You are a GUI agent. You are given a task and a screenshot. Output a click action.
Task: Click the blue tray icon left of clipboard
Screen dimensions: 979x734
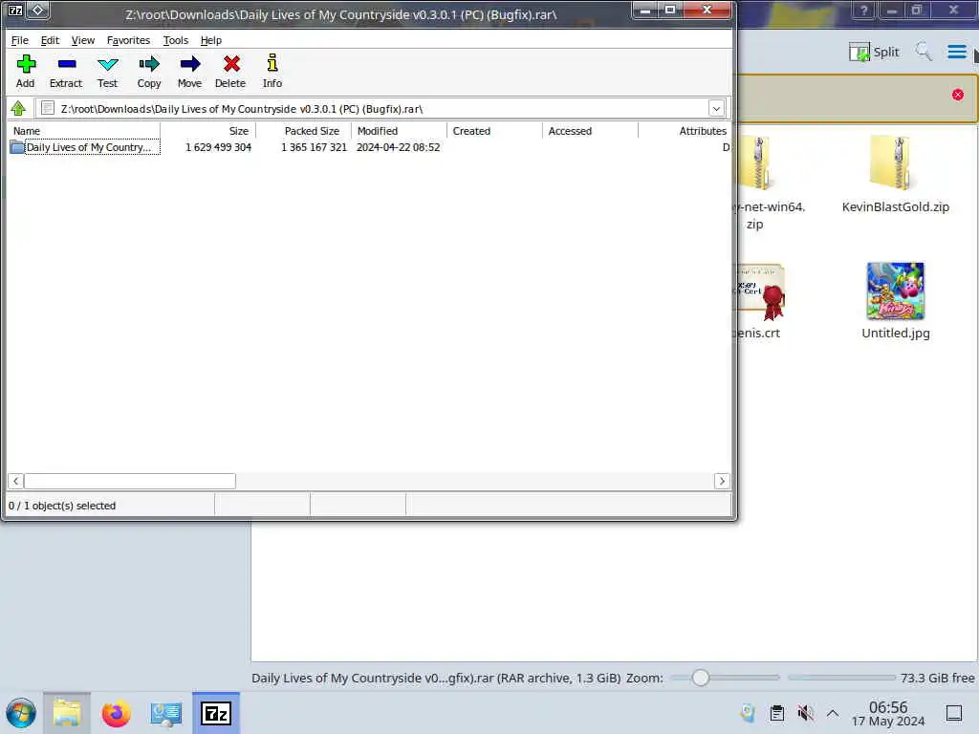pyautogui.click(x=748, y=713)
